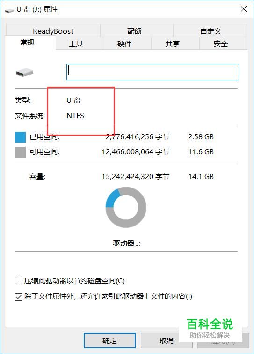Screen dimensions: 254x354
Task: Switch to the 工具 tab
Action: pos(76,43)
